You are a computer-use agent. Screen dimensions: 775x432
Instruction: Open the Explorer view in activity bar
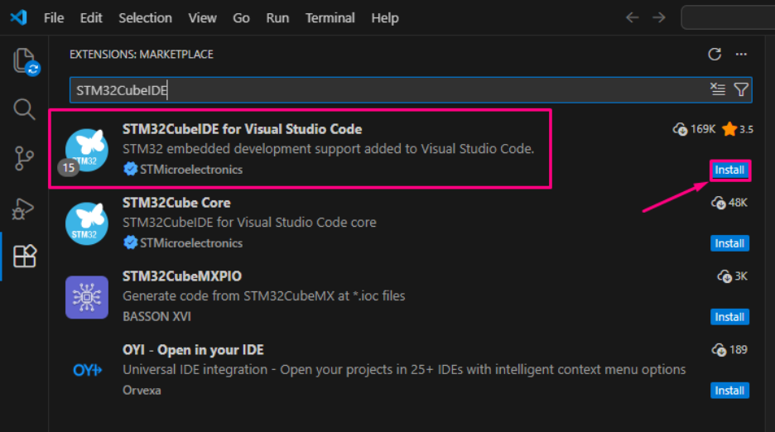click(25, 61)
